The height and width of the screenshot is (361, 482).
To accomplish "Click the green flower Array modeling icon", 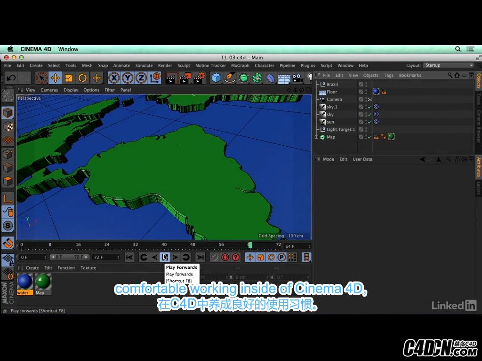I will 257,78.
